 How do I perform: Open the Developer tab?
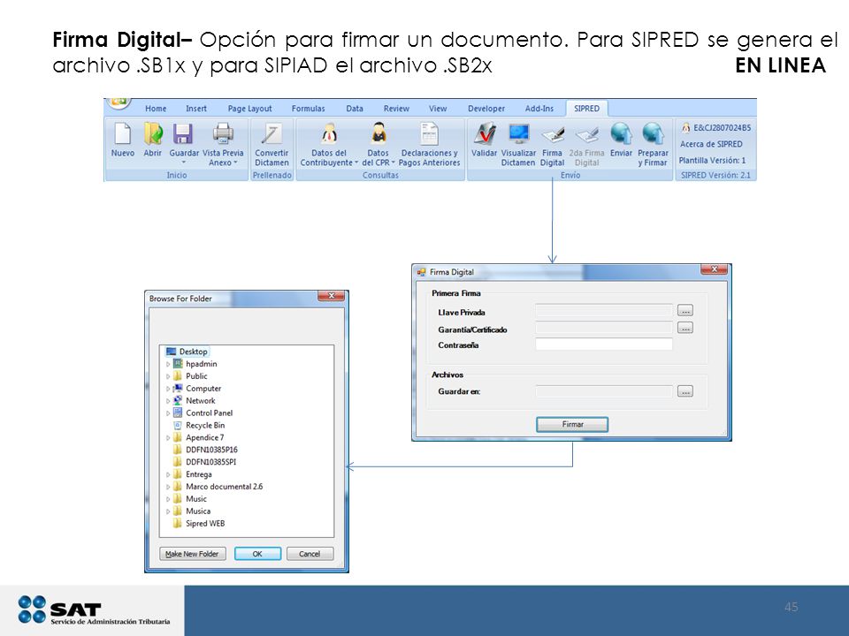(x=486, y=109)
